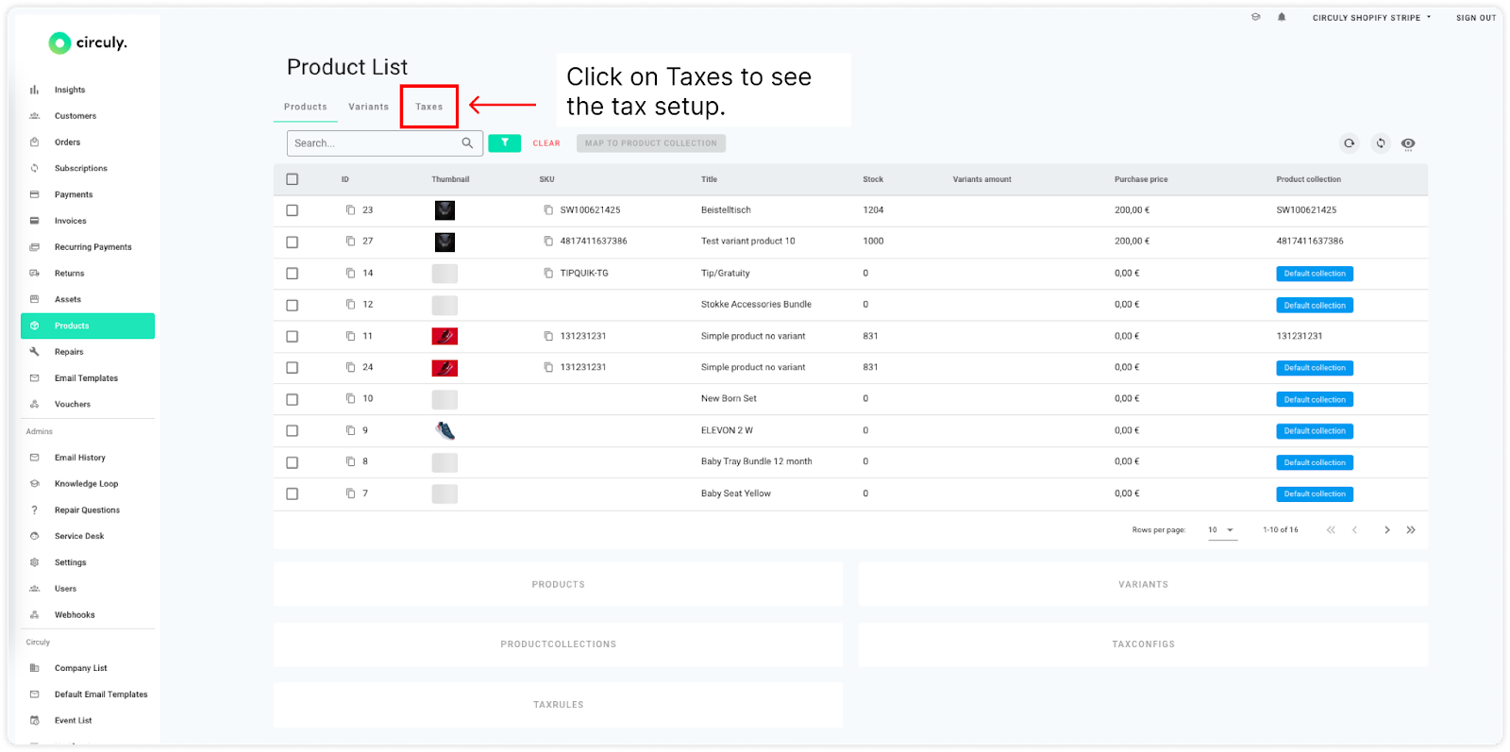Click the Returns truck icon
Viewport: 1510px width, 752px height.
click(34, 274)
